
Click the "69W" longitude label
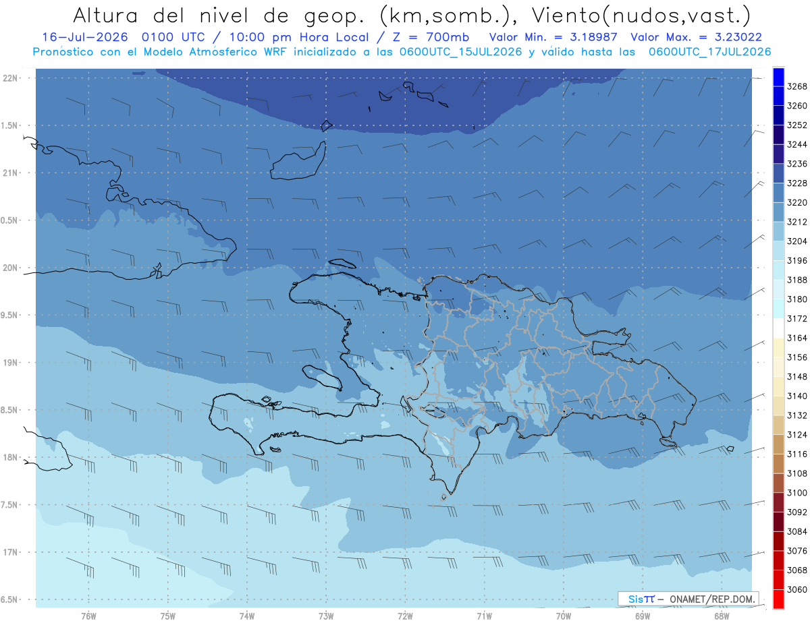pyautogui.click(x=642, y=616)
